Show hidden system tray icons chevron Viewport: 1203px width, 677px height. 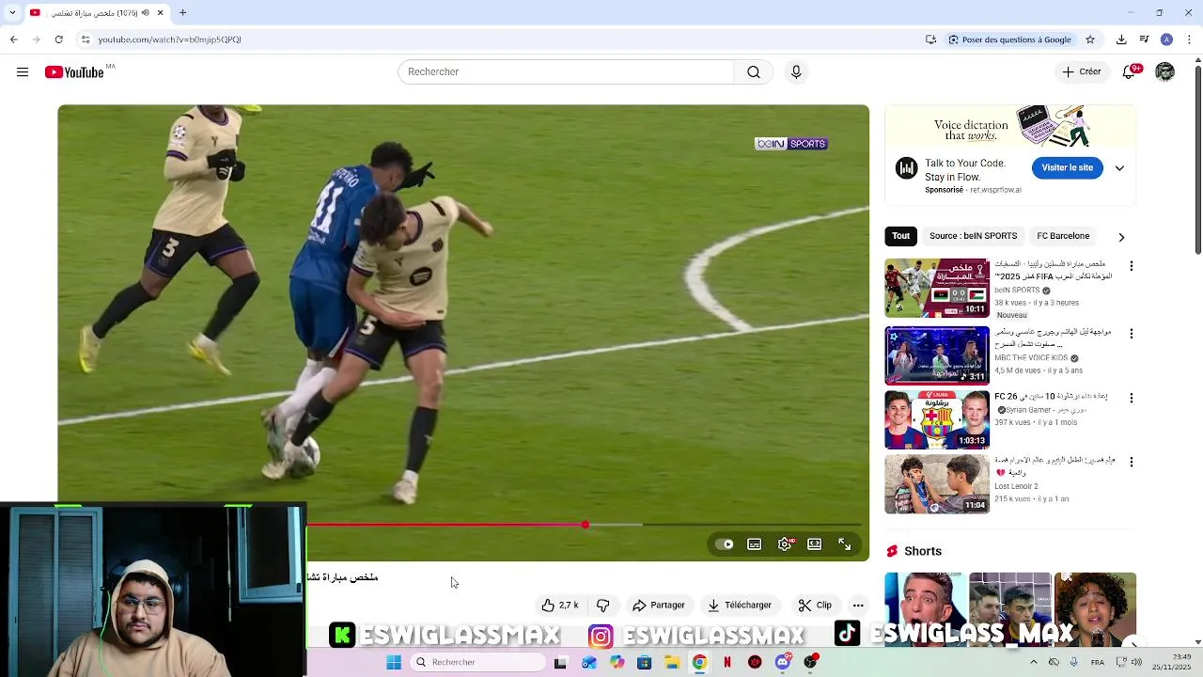1034,663
